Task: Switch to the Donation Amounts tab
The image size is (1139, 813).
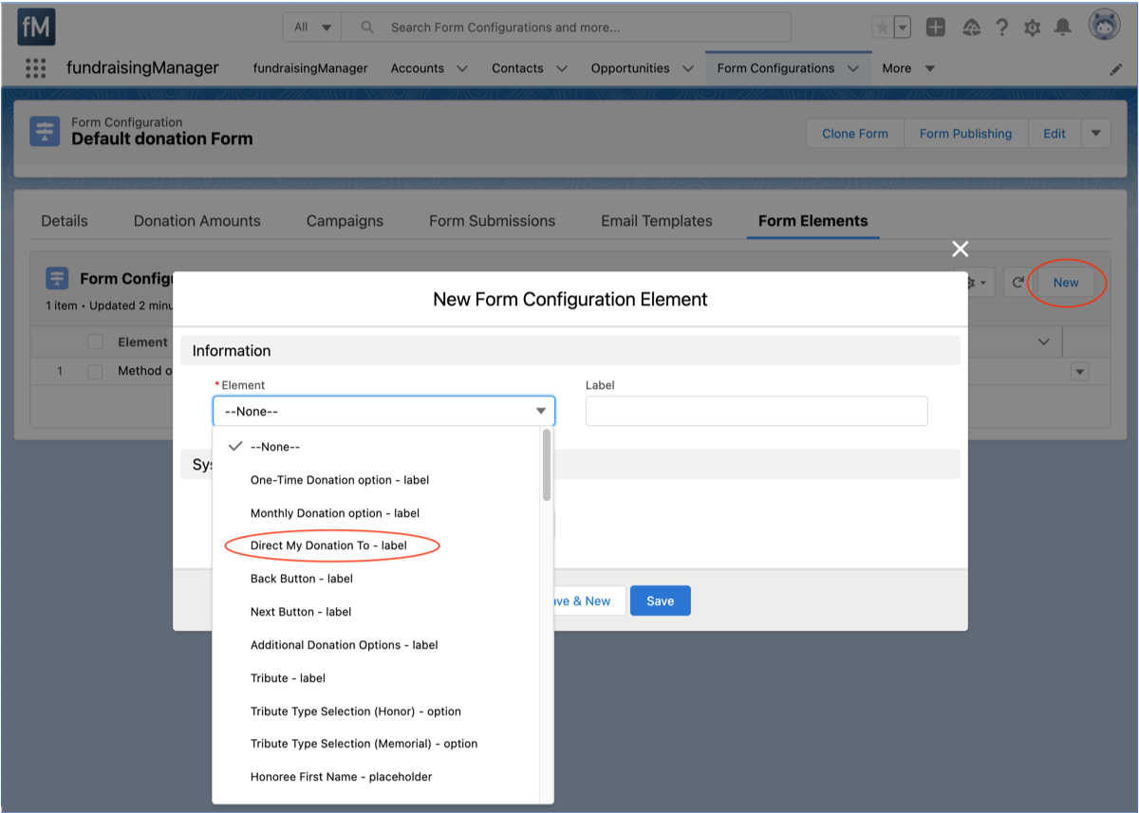Action: pos(197,221)
